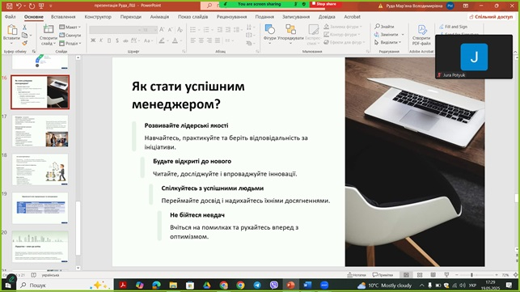Open the Layout (Макет) dropdown
The height and width of the screenshot is (292, 520).
click(x=70, y=27)
